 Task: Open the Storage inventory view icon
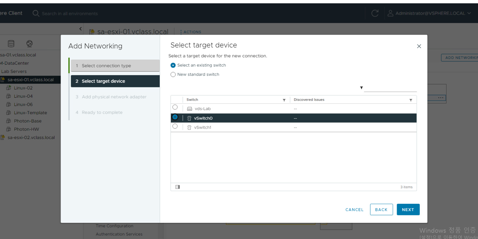tap(11, 43)
